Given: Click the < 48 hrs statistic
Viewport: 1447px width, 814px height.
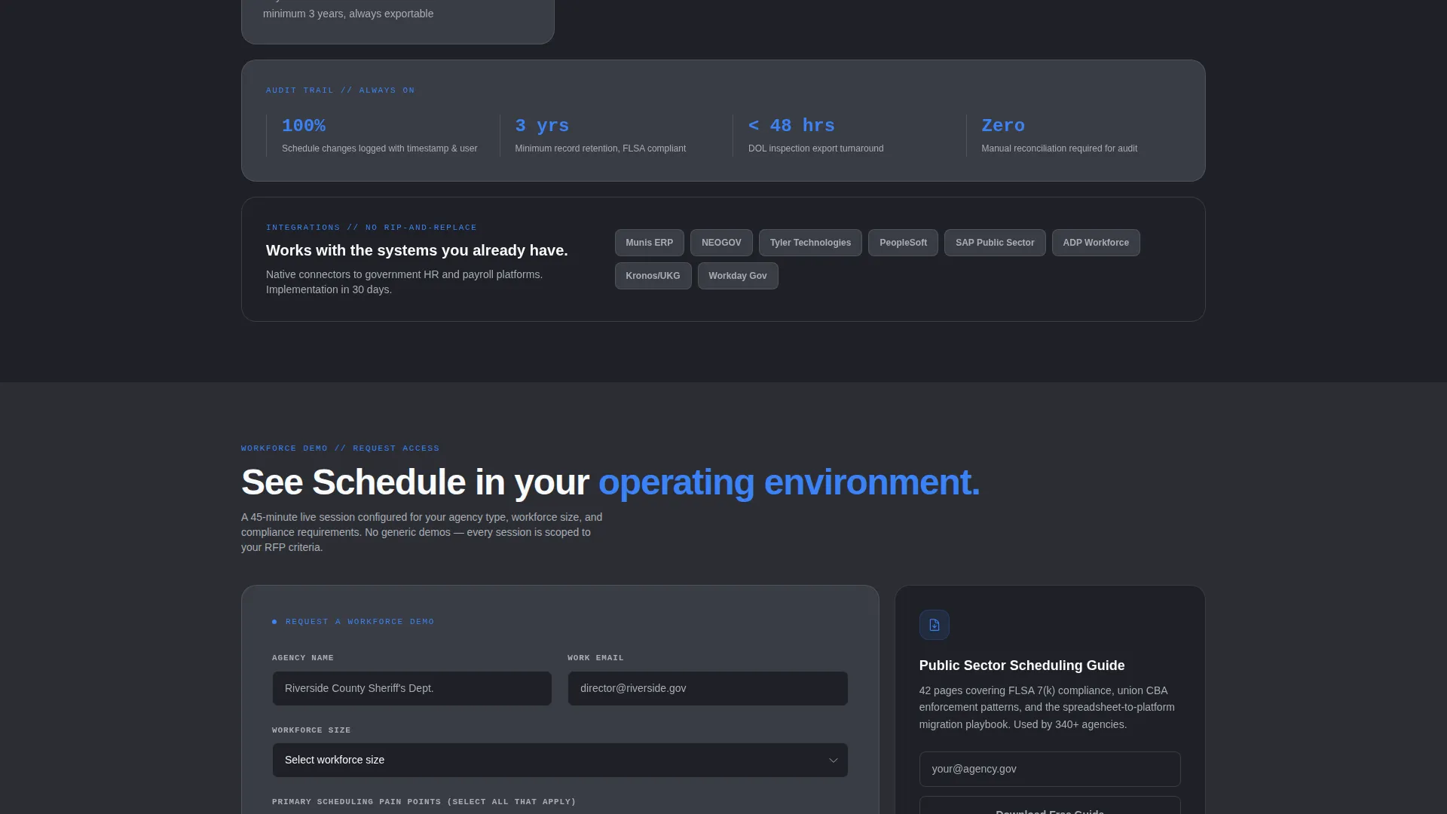Looking at the screenshot, I should coord(791,126).
